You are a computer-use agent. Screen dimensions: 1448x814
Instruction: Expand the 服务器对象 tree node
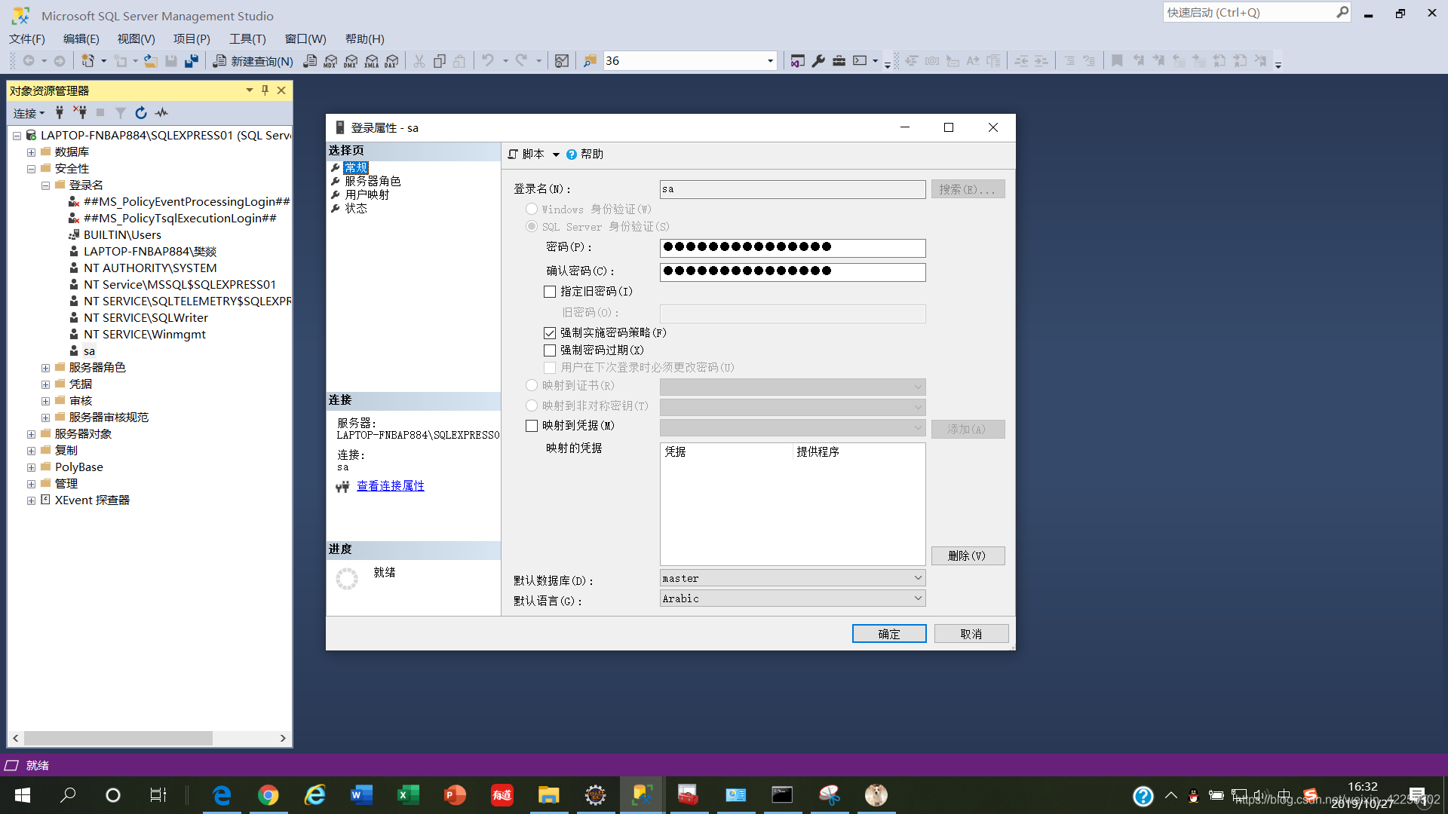coord(31,434)
